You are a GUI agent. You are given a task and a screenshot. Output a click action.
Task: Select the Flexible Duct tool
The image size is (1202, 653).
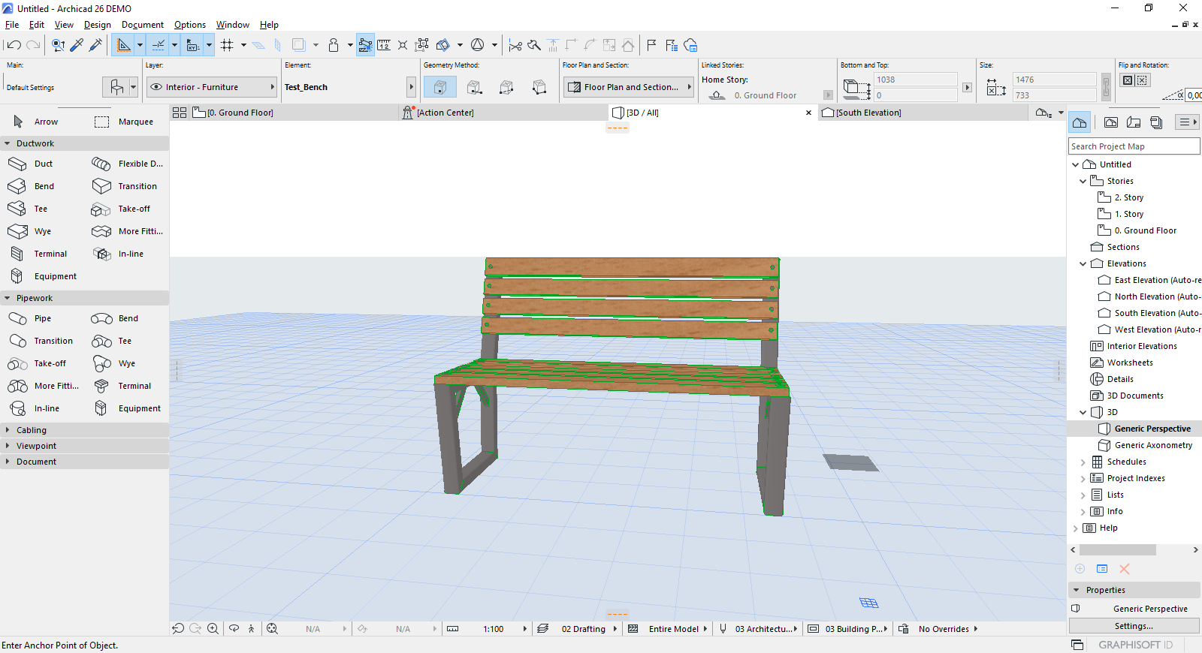pyautogui.click(x=127, y=164)
